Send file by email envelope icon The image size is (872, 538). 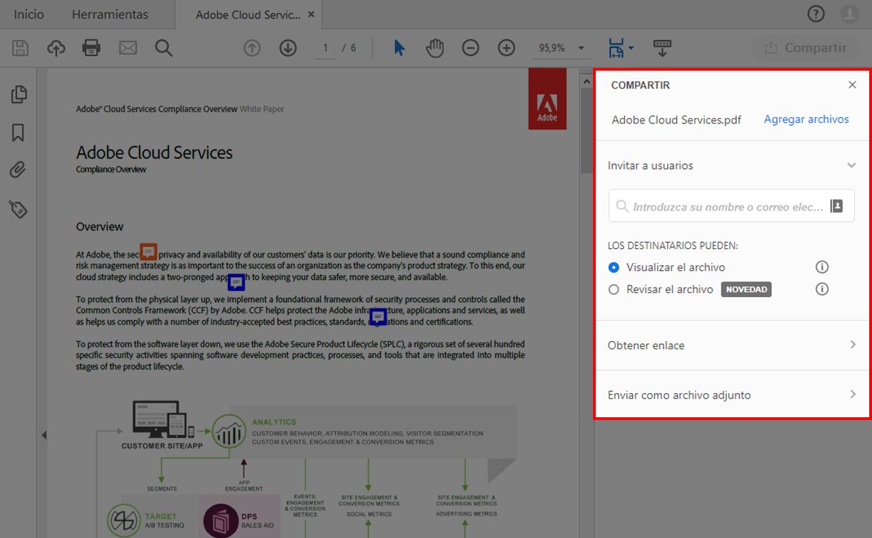128,48
